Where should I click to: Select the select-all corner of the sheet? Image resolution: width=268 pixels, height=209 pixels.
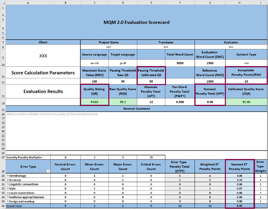[3, 3]
